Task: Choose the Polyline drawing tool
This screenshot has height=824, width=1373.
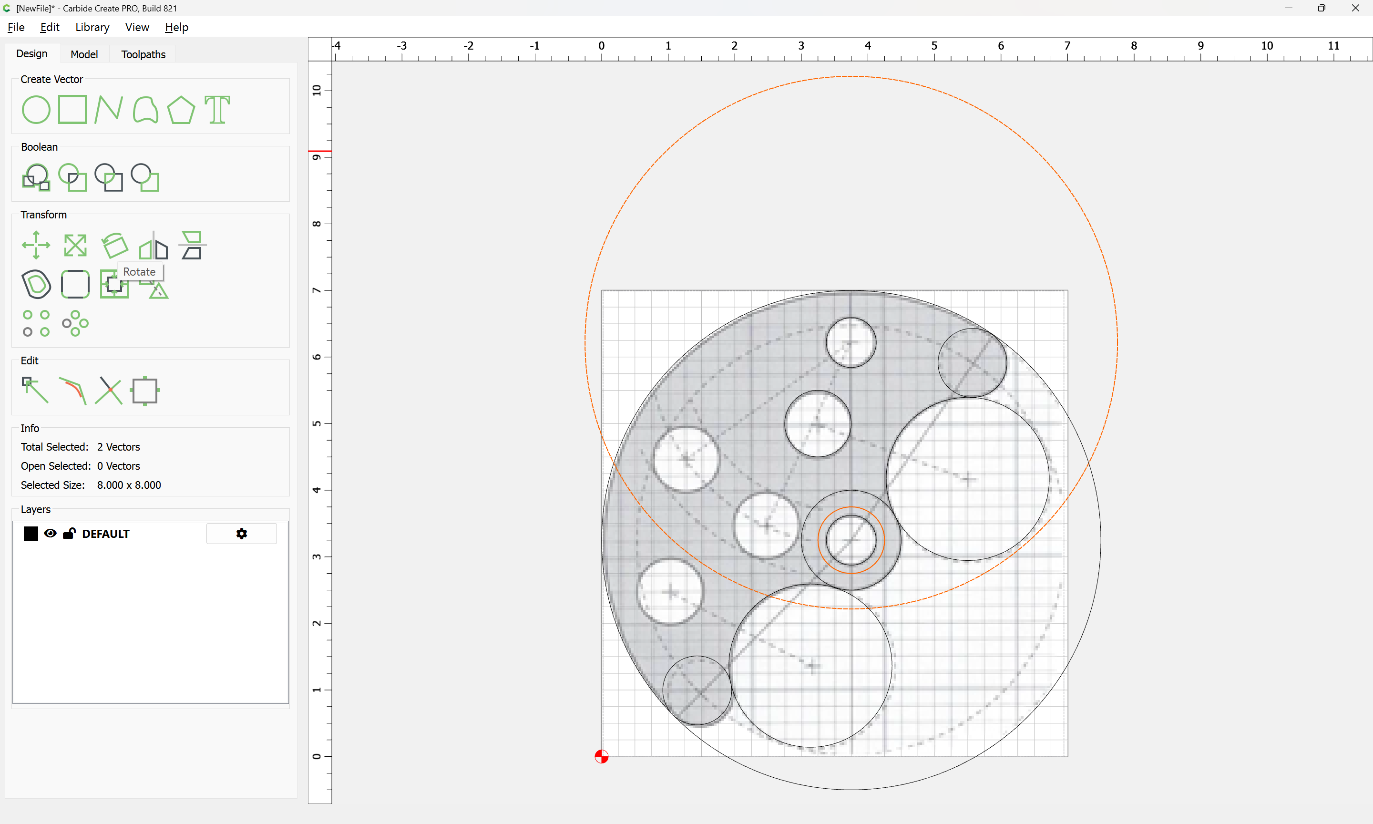Action: (x=108, y=109)
